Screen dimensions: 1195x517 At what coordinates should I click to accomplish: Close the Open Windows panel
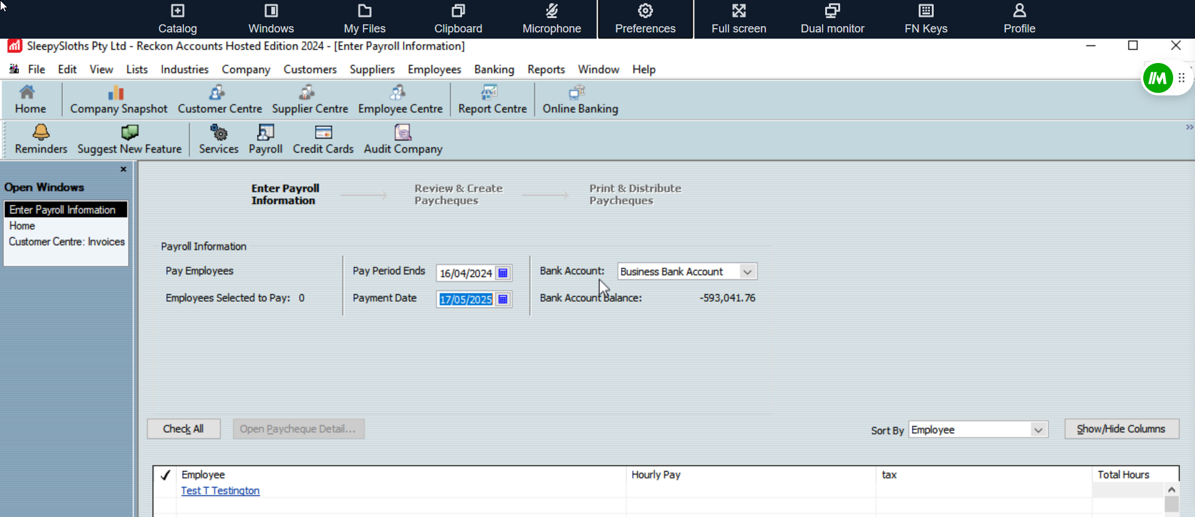(x=123, y=169)
